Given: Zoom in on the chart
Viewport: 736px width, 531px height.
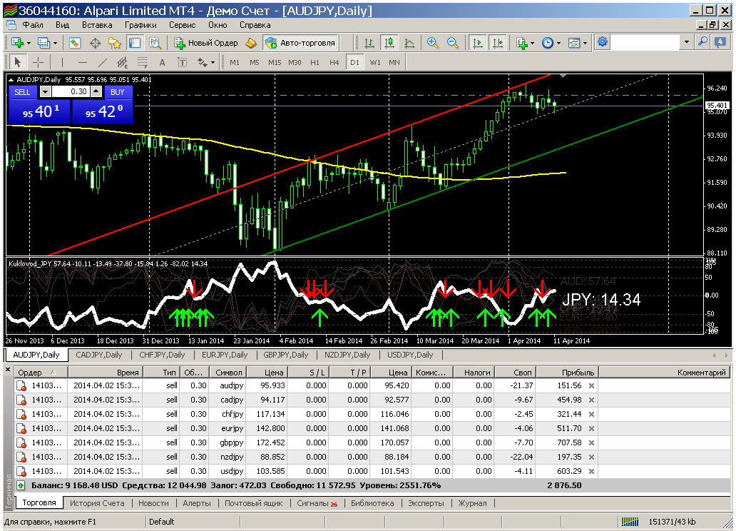Looking at the screenshot, I should 432,43.
